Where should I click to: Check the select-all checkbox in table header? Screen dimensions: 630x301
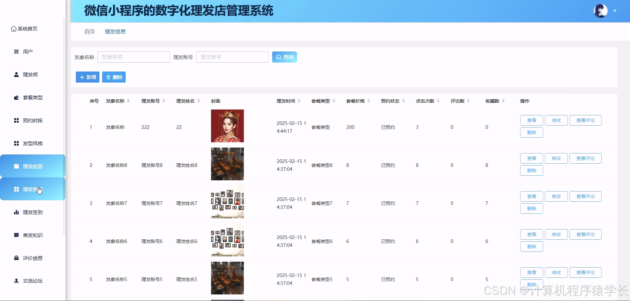(75, 101)
